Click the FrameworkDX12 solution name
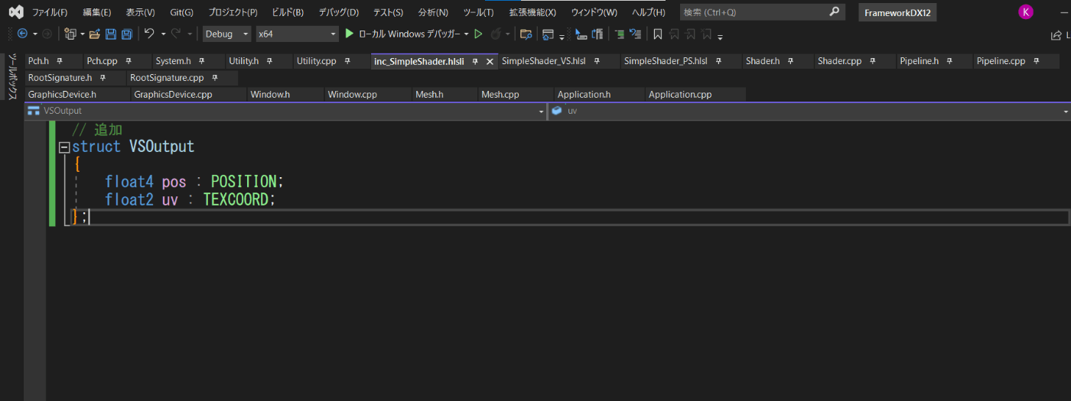Image resolution: width=1071 pixels, height=401 pixels. [897, 12]
